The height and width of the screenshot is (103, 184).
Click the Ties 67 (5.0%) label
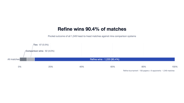coord(41,45)
